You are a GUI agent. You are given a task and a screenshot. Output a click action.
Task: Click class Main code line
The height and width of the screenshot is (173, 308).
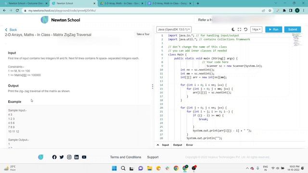point(177,54)
